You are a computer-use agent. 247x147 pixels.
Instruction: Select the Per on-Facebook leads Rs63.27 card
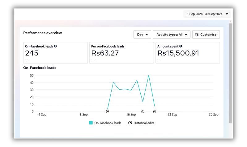121,53
